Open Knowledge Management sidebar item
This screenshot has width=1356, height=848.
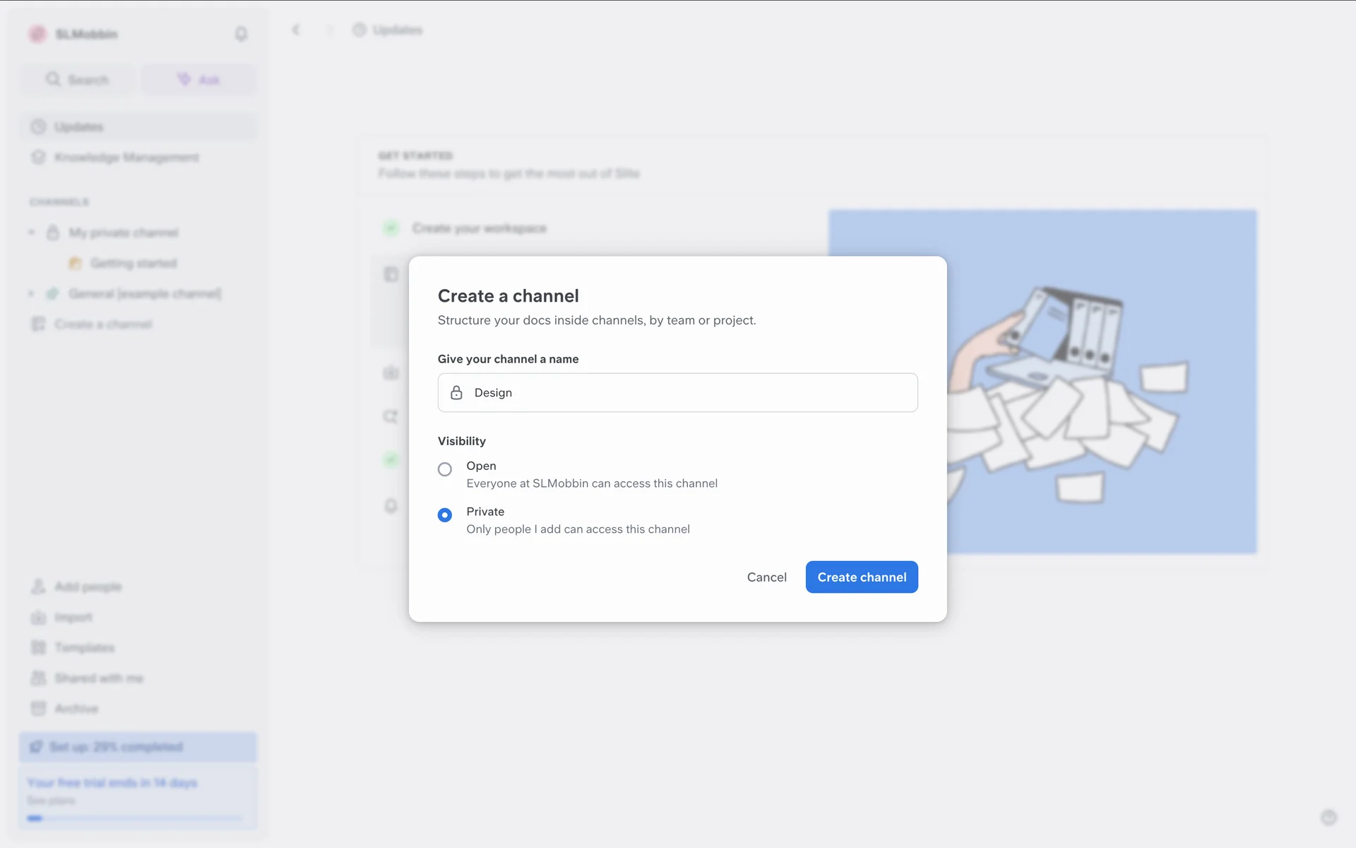pos(126,157)
